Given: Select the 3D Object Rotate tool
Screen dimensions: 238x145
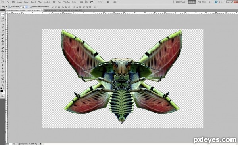Looking at the screenshot, I should 3,75.
